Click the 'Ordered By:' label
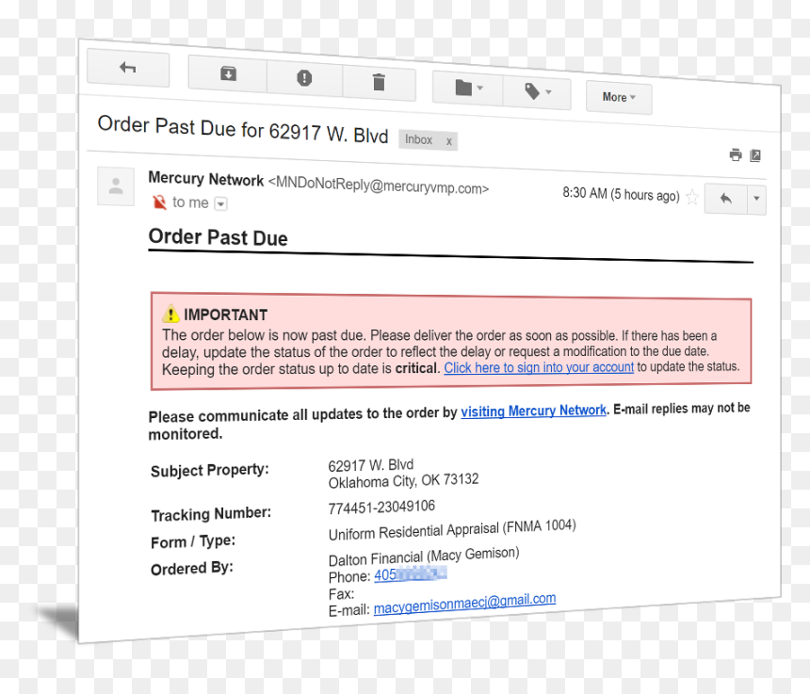This screenshot has width=810, height=694. pyautogui.click(x=191, y=569)
